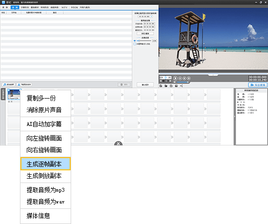Click the beach video clip thumbnail in timeline
This screenshot has height=224, width=268.
(x=14, y=95)
